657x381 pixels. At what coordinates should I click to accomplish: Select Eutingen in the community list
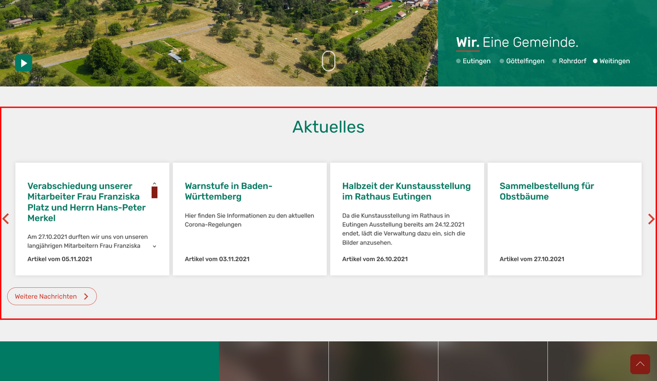click(x=473, y=61)
